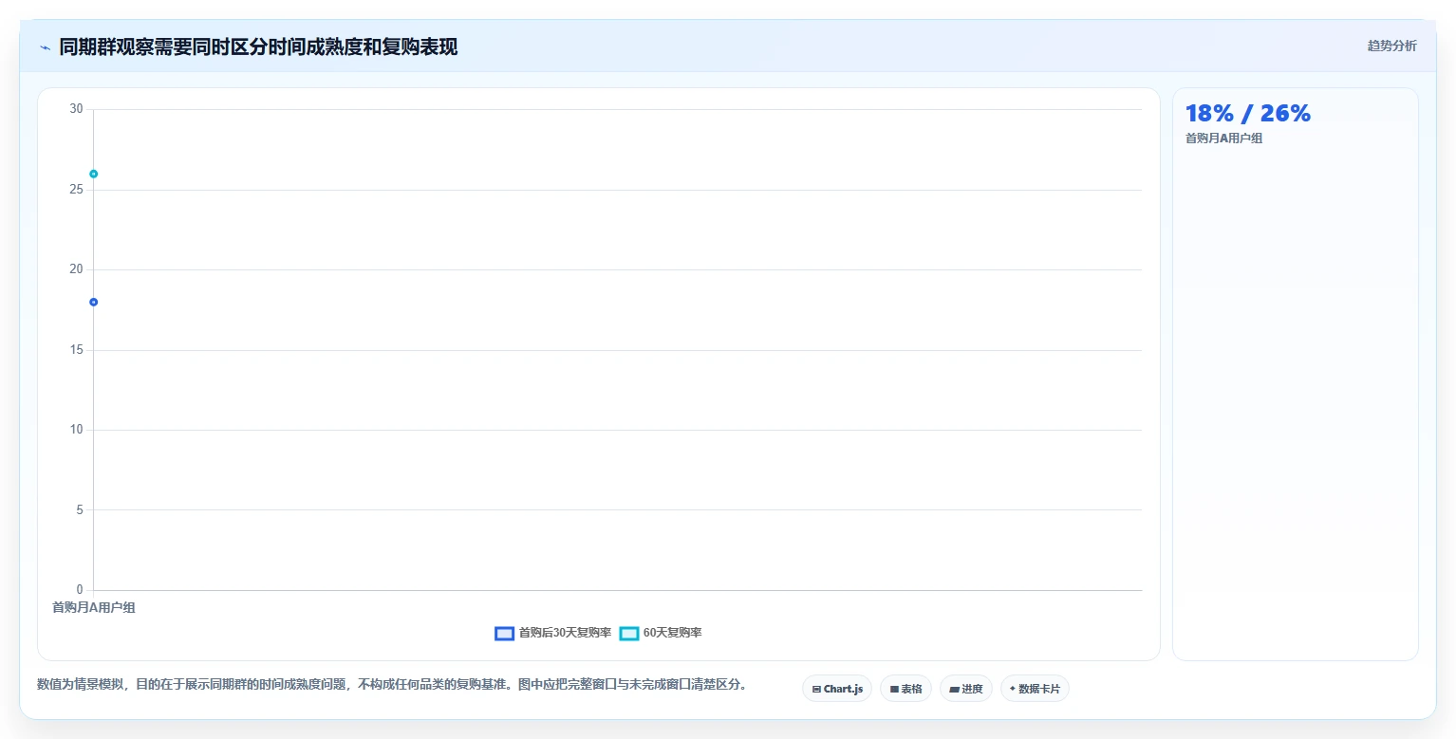1456x739 pixels.
Task: Click the 表格 tag
Action: point(905,689)
